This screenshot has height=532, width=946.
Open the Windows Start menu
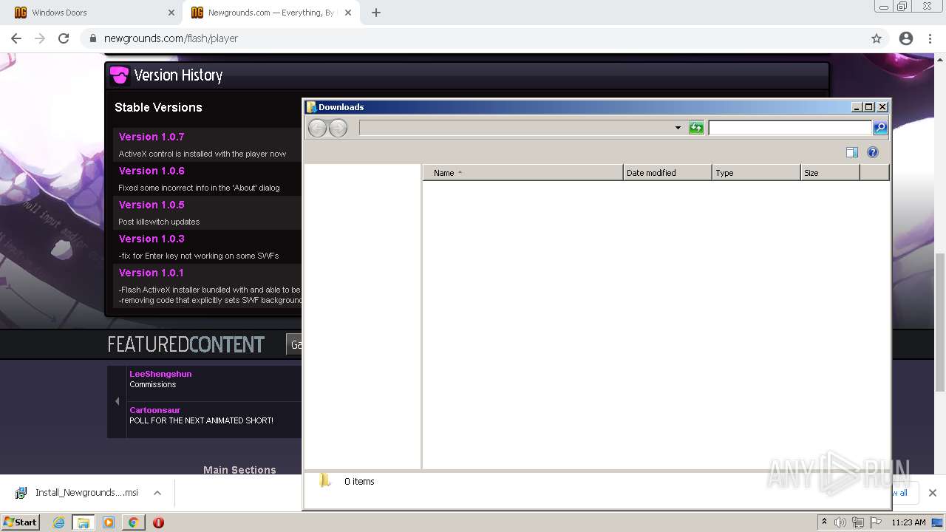20,522
